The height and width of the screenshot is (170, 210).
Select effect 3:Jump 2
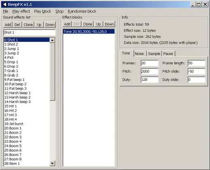pyautogui.click(x=27, y=53)
